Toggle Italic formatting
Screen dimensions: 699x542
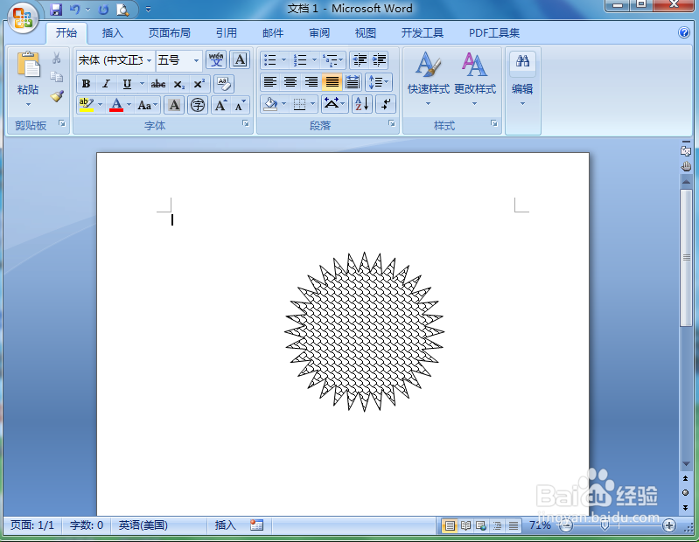(106, 83)
